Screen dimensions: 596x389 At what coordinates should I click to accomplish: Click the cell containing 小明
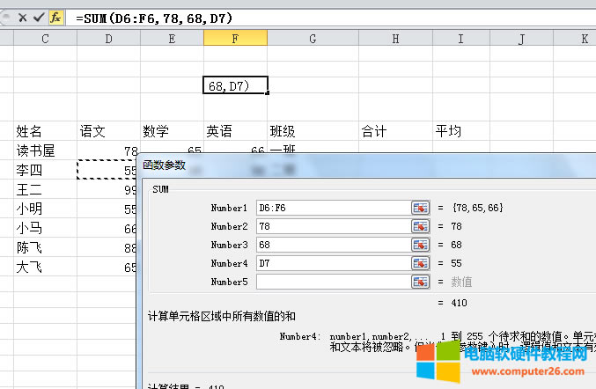click(45, 209)
